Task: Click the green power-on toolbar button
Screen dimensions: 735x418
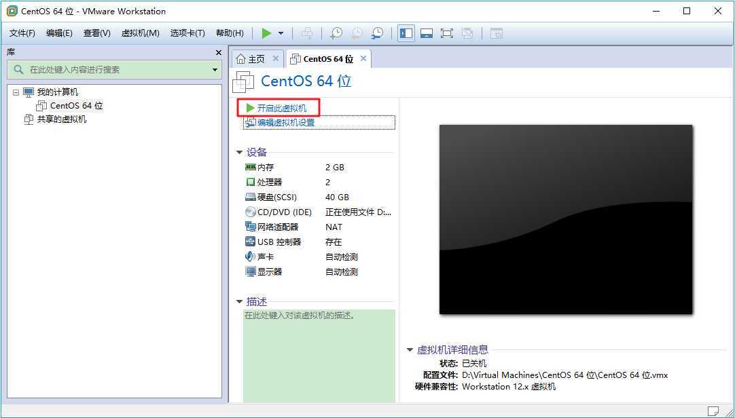Action: pos(266,33)
